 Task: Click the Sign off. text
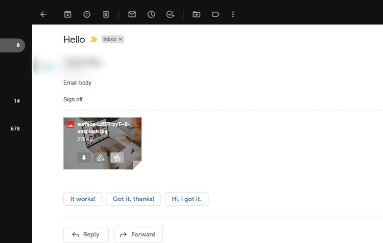coord(74,99)
